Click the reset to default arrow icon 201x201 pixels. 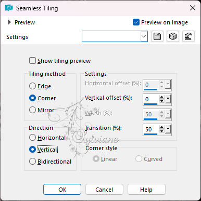coord(189,36)
